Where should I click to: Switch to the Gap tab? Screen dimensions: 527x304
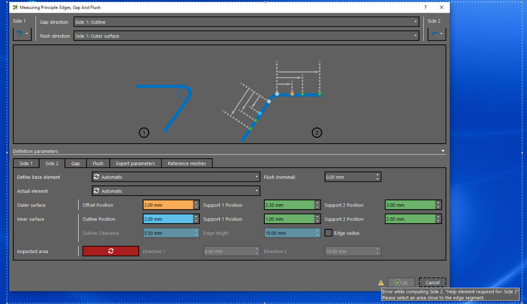(x=76, y=163)
